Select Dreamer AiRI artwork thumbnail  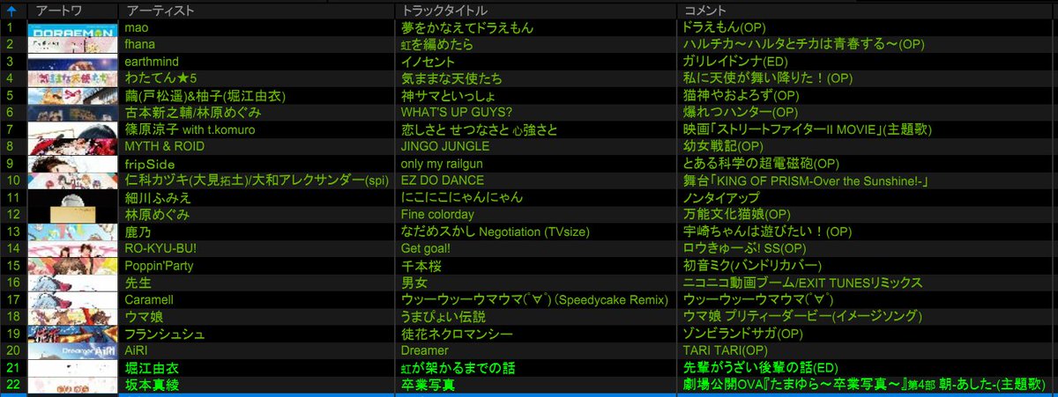pos(74,351)
